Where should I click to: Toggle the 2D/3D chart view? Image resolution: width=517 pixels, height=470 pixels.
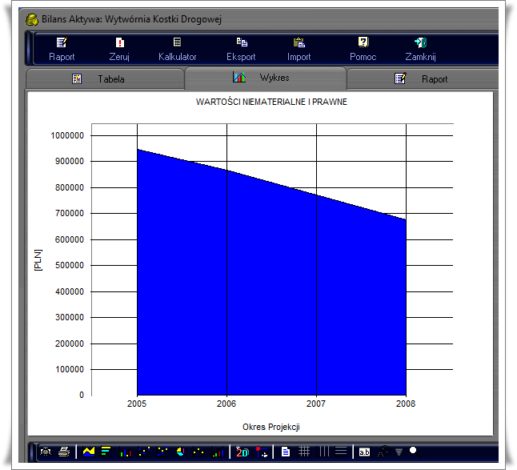click(243, 452)
